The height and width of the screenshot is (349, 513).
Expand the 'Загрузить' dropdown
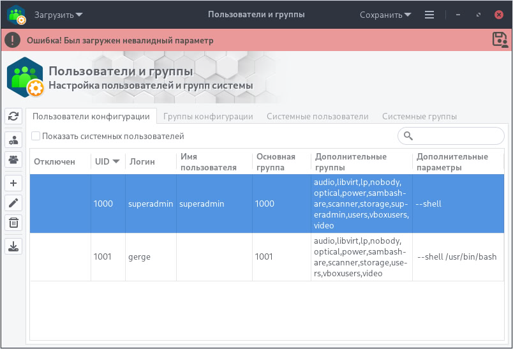click(x=58, y=14)
